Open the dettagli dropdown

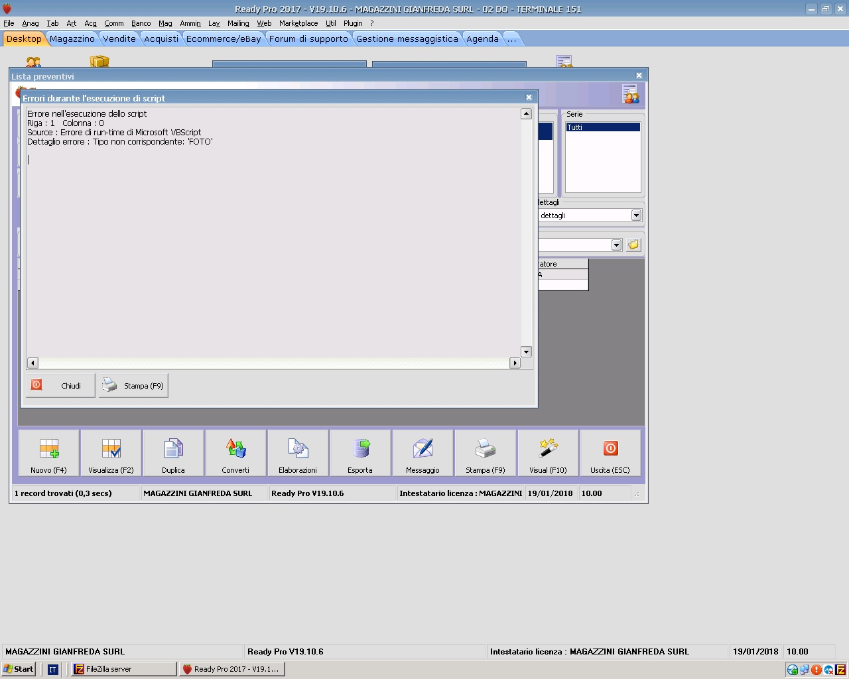point(636,215)
